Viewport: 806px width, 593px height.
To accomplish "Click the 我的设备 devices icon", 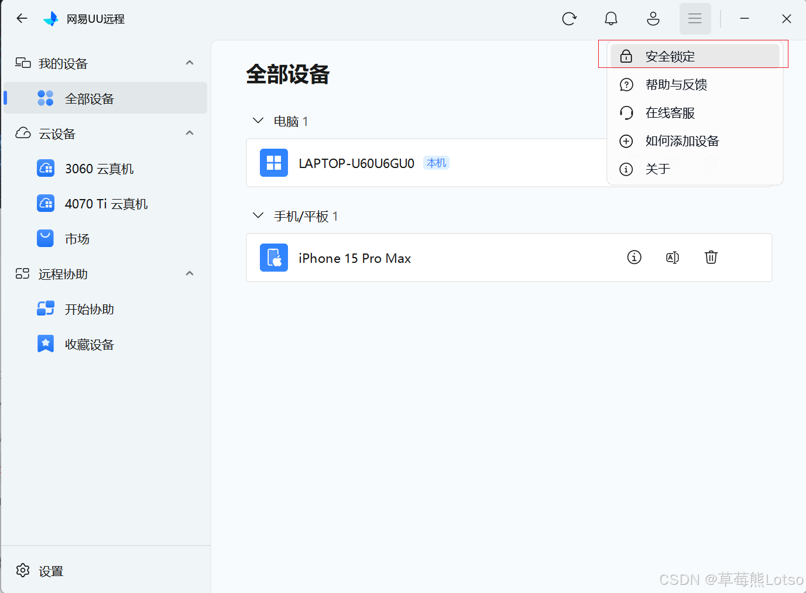I will pyautogui.click(x=23, y=63).
